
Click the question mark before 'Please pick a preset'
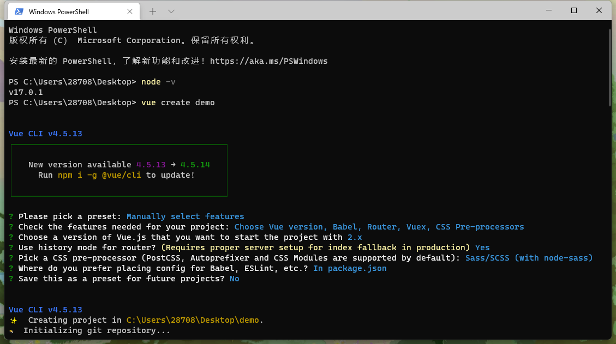[11, 216]
